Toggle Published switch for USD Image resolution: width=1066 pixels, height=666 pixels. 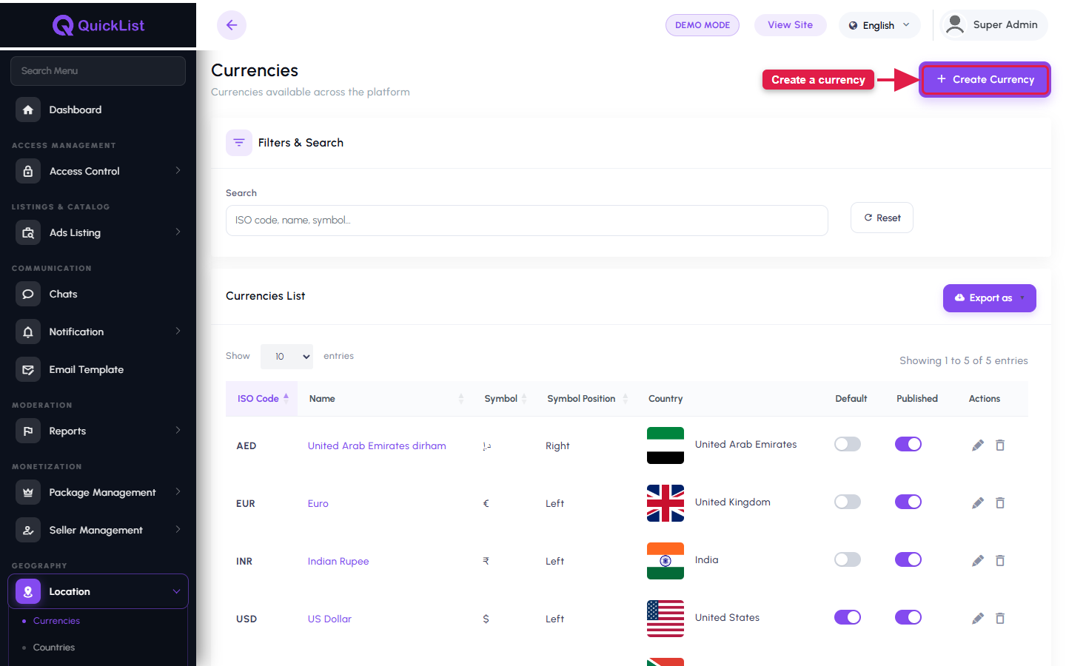point(908,617)
